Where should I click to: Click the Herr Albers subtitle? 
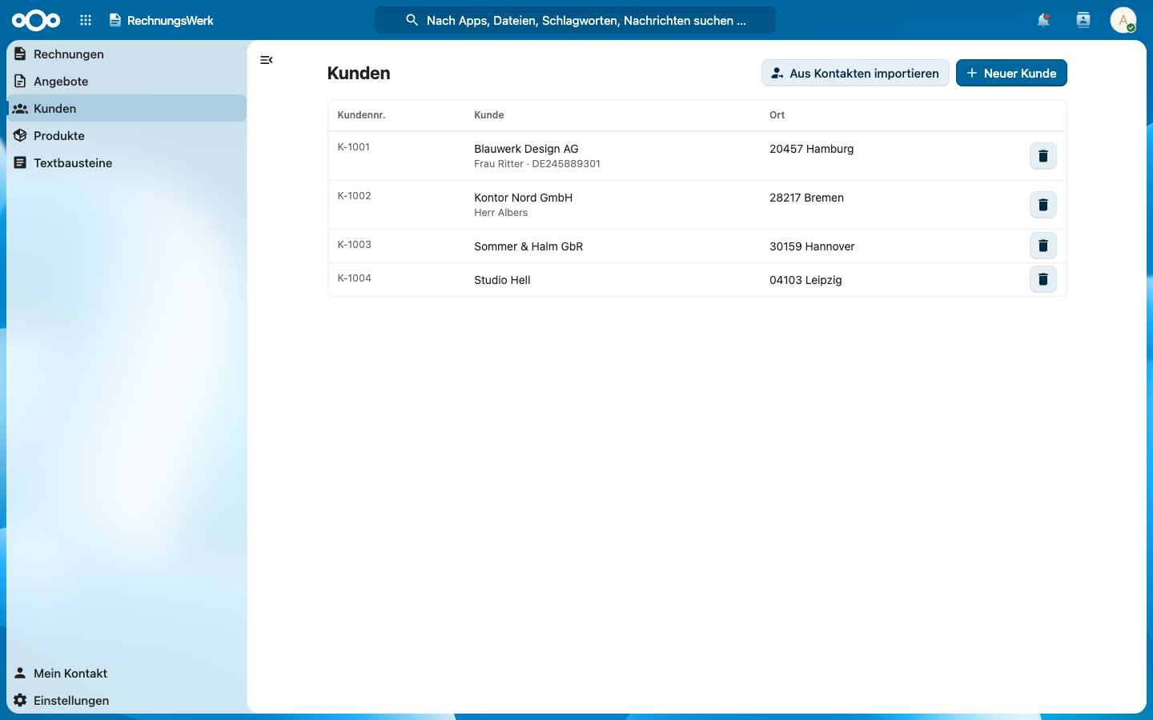click(501, 213)
